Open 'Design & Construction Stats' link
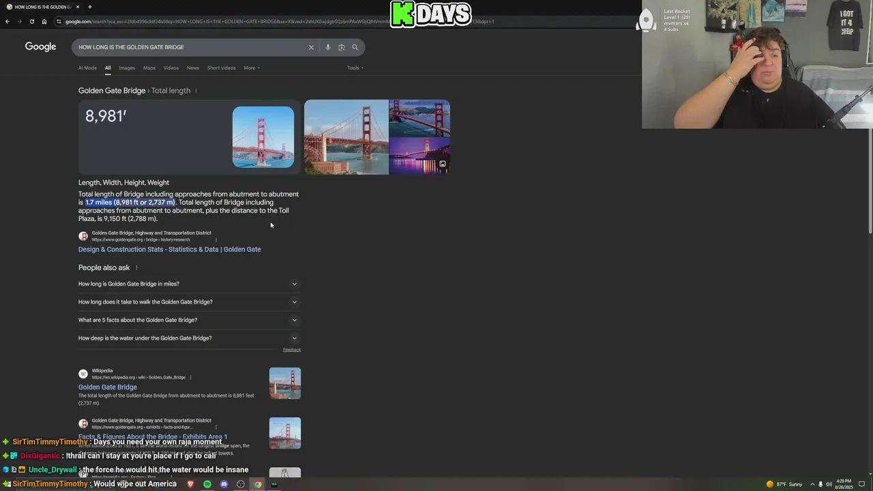Viewport: 873px width, 491px height. 170,250
